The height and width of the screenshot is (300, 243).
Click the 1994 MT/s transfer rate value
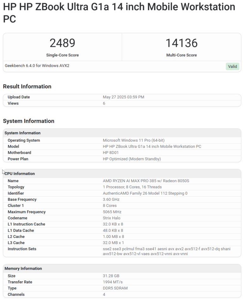113,282
